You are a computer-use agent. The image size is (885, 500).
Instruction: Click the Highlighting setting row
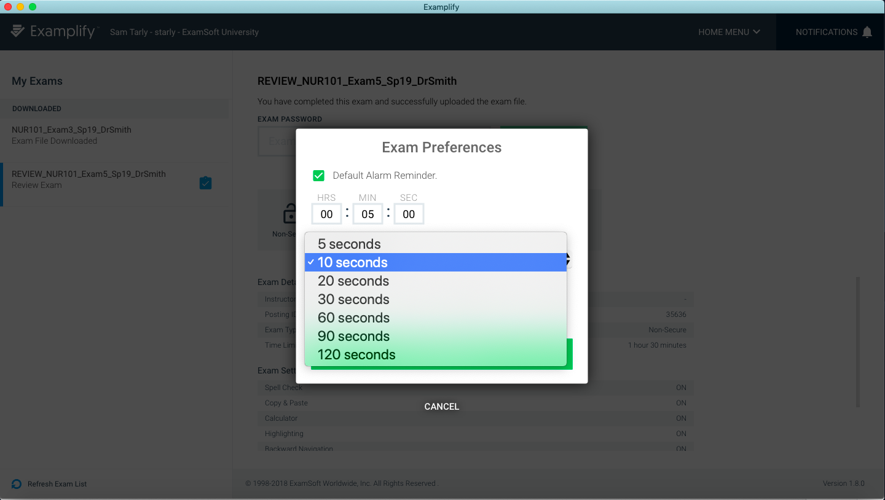tap(476, 434)
